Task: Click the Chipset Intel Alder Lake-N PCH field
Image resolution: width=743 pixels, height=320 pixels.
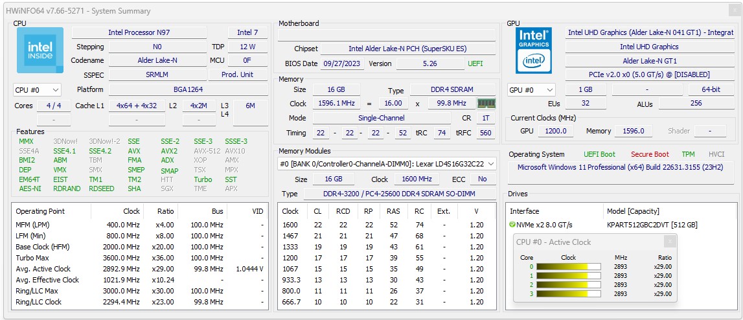Action: 409,49
